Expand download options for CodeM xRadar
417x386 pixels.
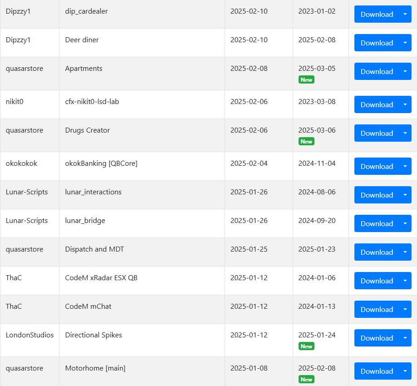click(405, 281)
